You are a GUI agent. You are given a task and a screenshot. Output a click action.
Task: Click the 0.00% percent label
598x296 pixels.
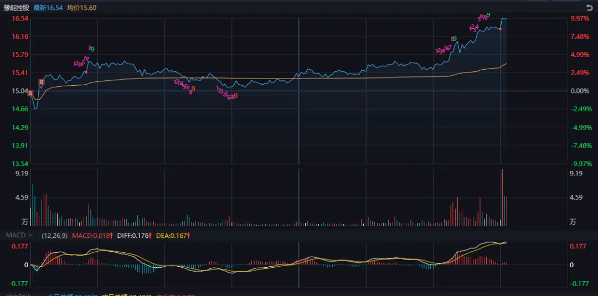pyautogui.click(x=580, y=91)
